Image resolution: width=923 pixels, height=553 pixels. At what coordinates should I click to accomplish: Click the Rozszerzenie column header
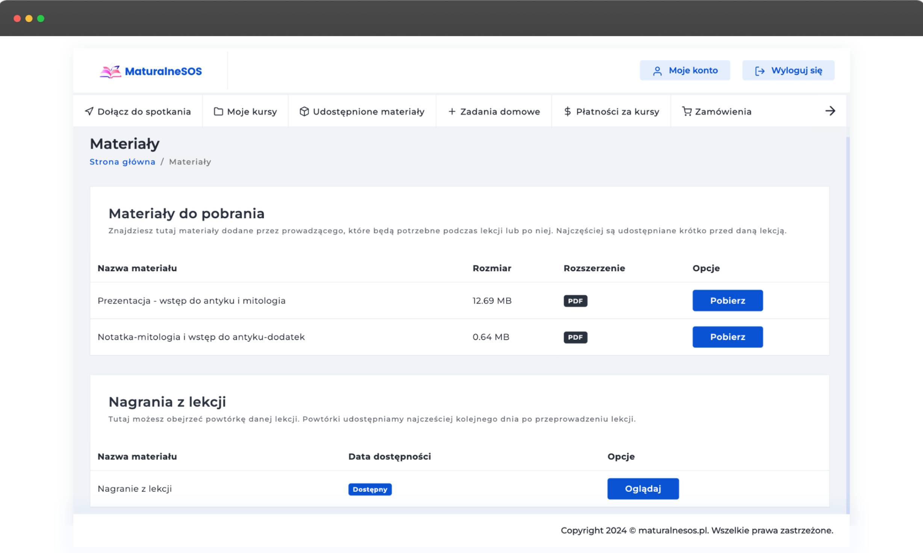[594, 268]
